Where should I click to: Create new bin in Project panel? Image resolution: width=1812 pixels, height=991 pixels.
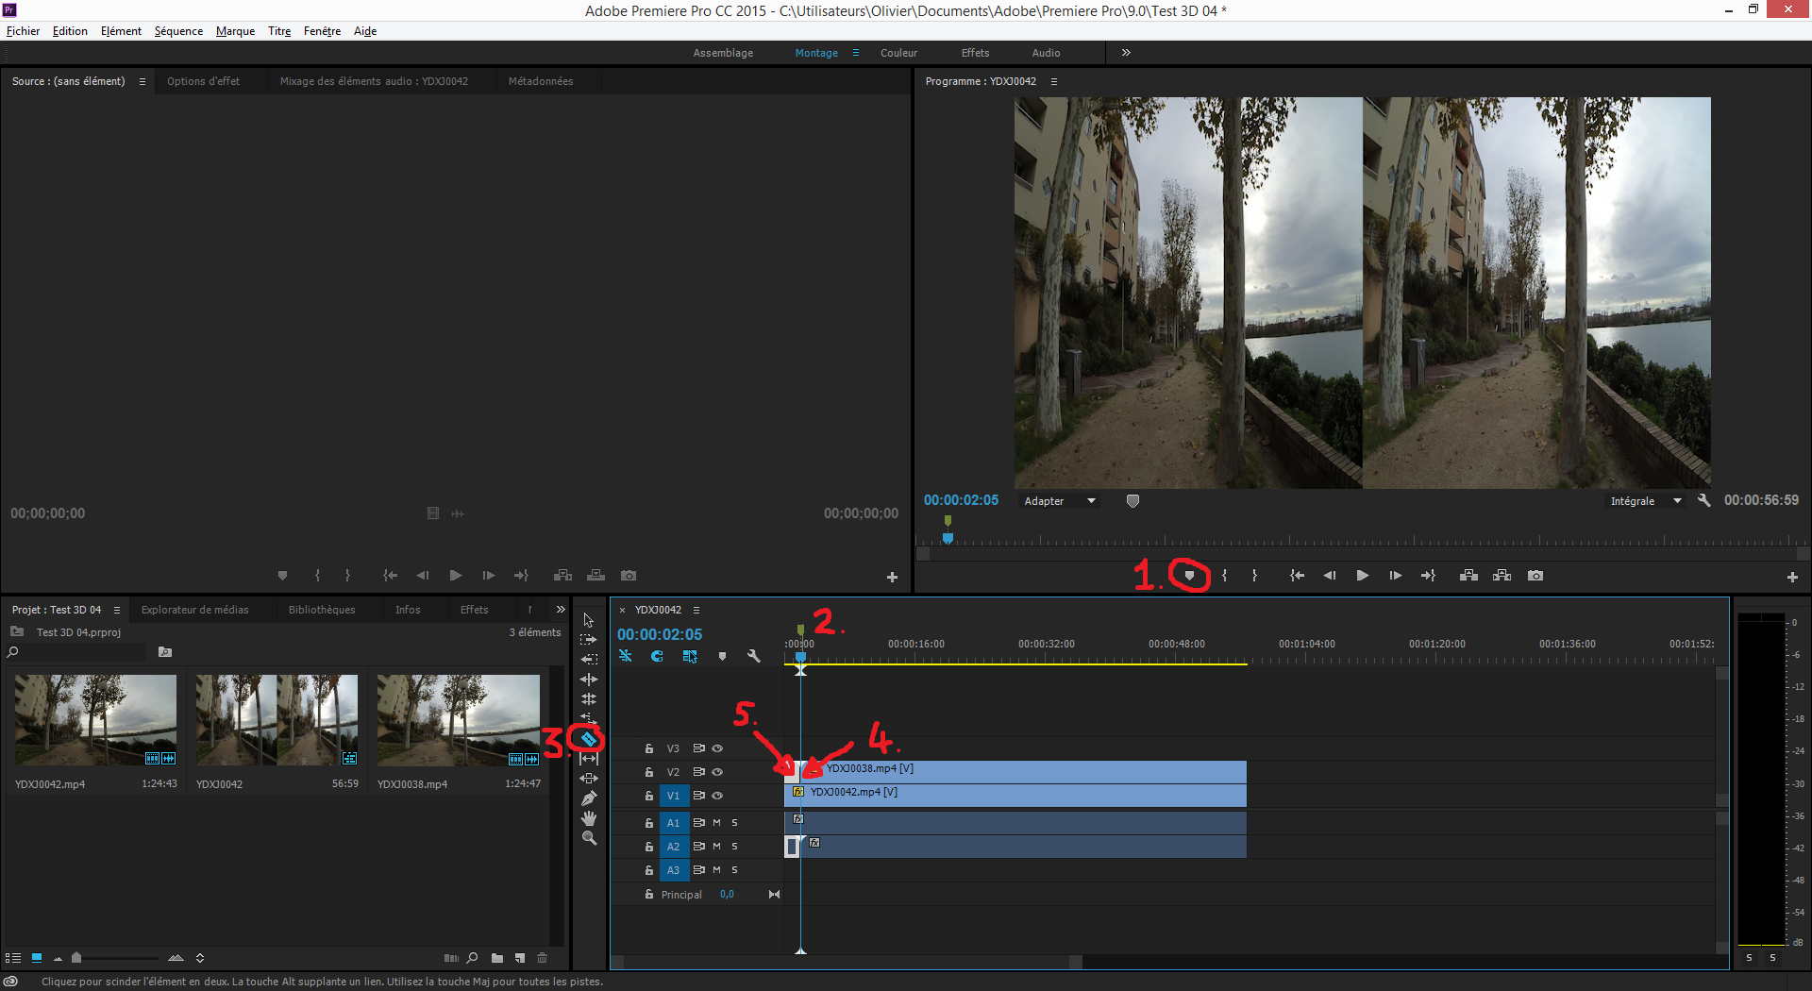click(x=496, y=958)
